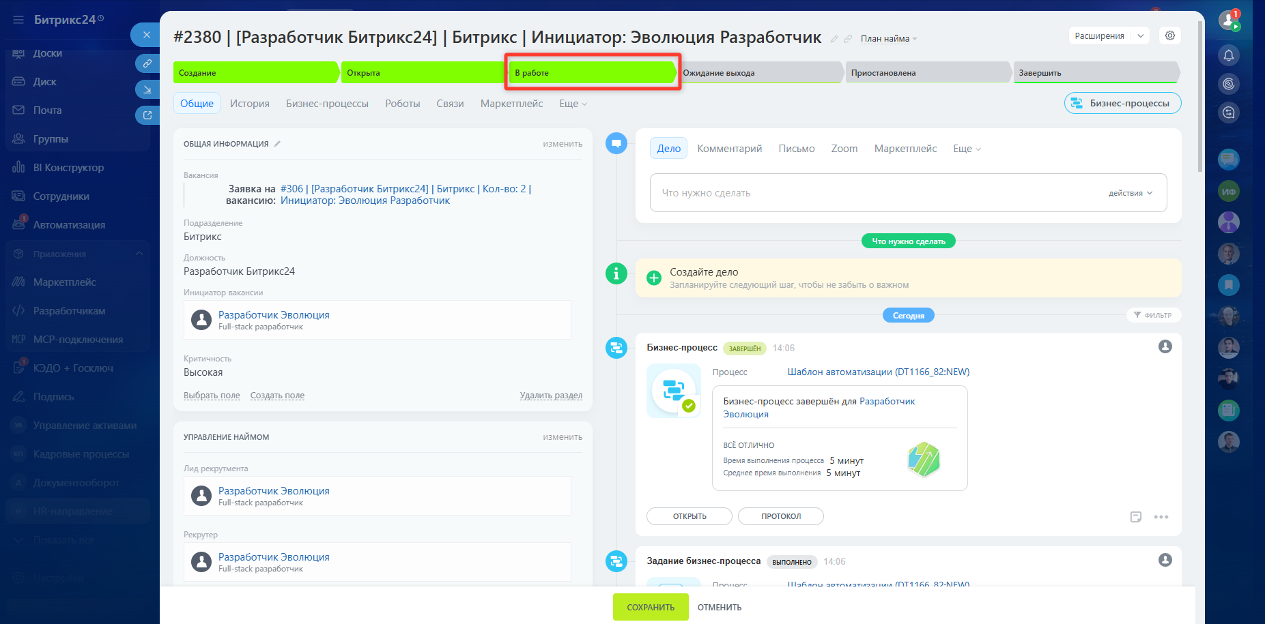Copy link icon next to title

(848, 39)
